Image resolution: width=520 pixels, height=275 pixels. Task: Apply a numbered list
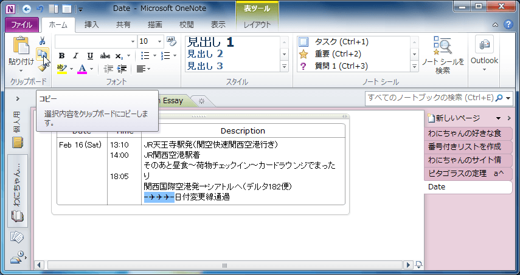(x=165, y=56)
